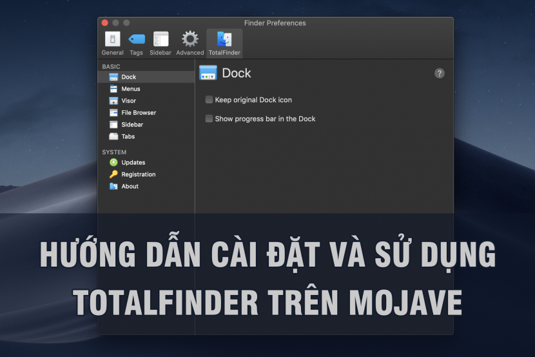Toggle Show progress bar in the Dock
535x357 pixels.
(209, 119)
